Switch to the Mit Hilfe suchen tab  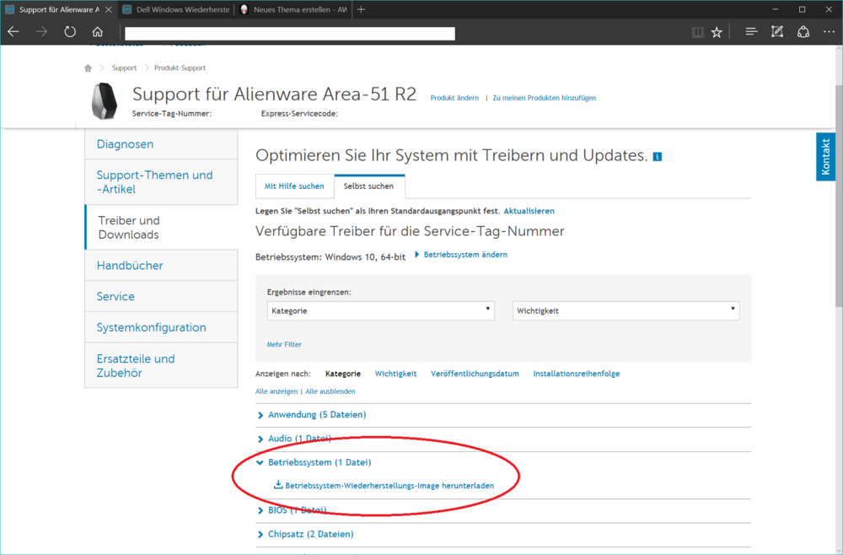[x=294, y=186]
